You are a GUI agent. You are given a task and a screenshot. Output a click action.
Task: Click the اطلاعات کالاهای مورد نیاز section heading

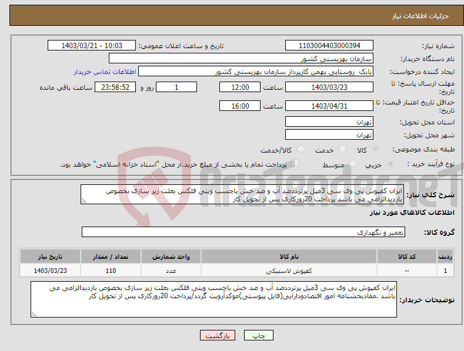[x=412, y=212]
